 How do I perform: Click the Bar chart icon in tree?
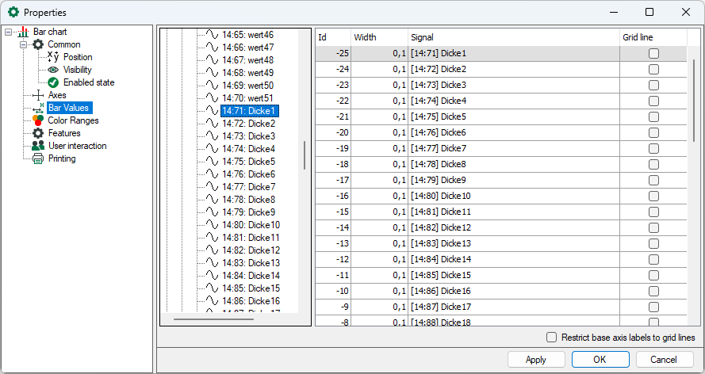[23, 32]
